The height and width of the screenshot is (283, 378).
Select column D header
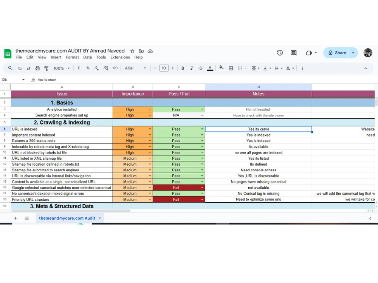259,87
